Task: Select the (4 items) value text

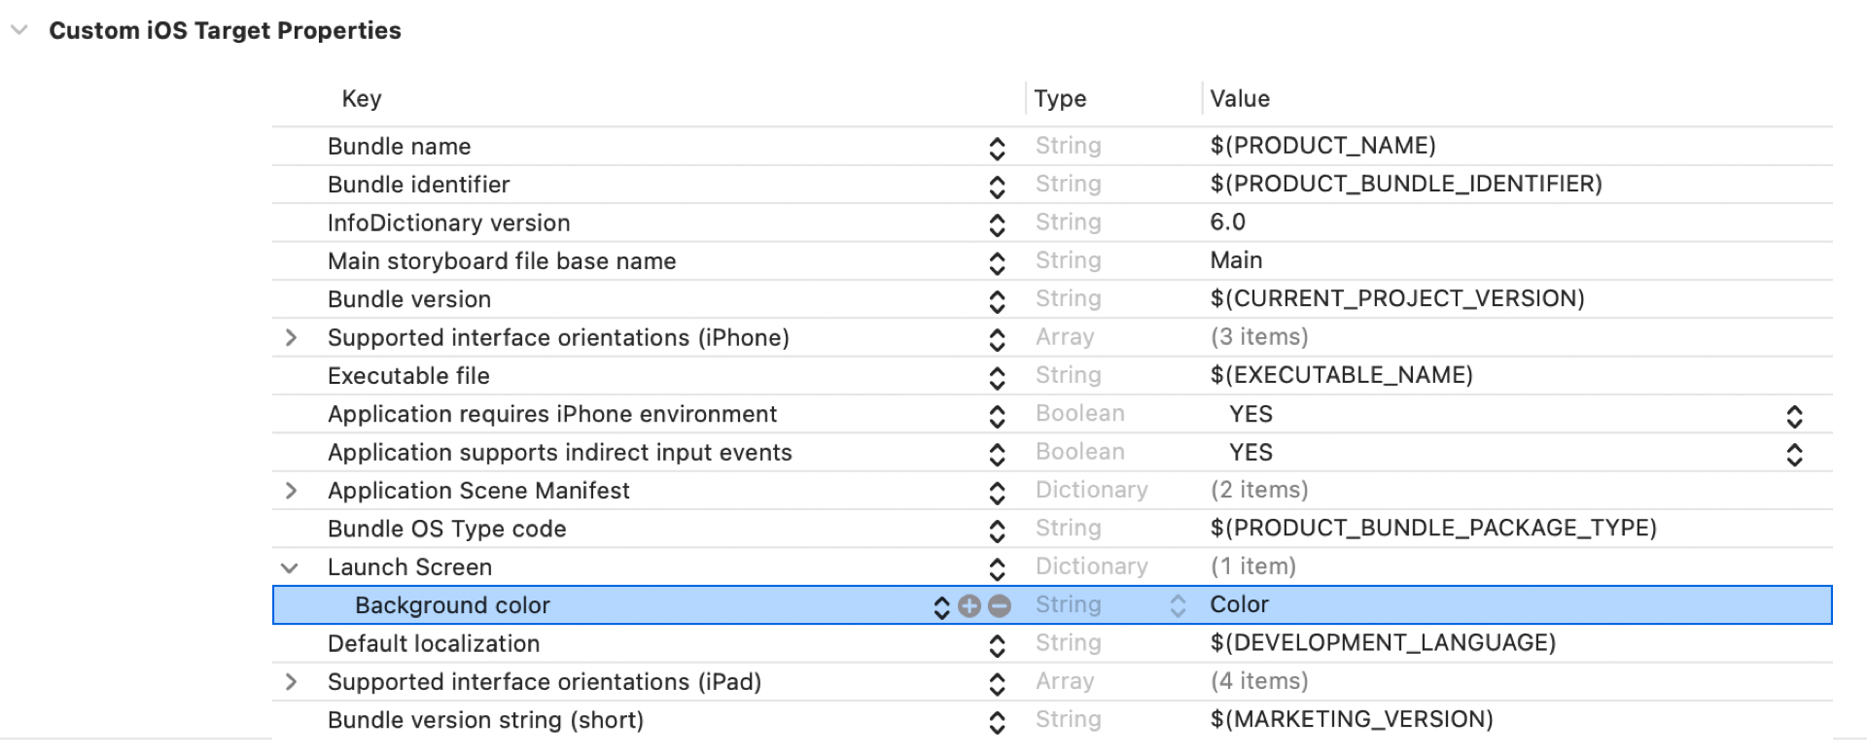Action: pyautogui.click(x=1259, y=681)
